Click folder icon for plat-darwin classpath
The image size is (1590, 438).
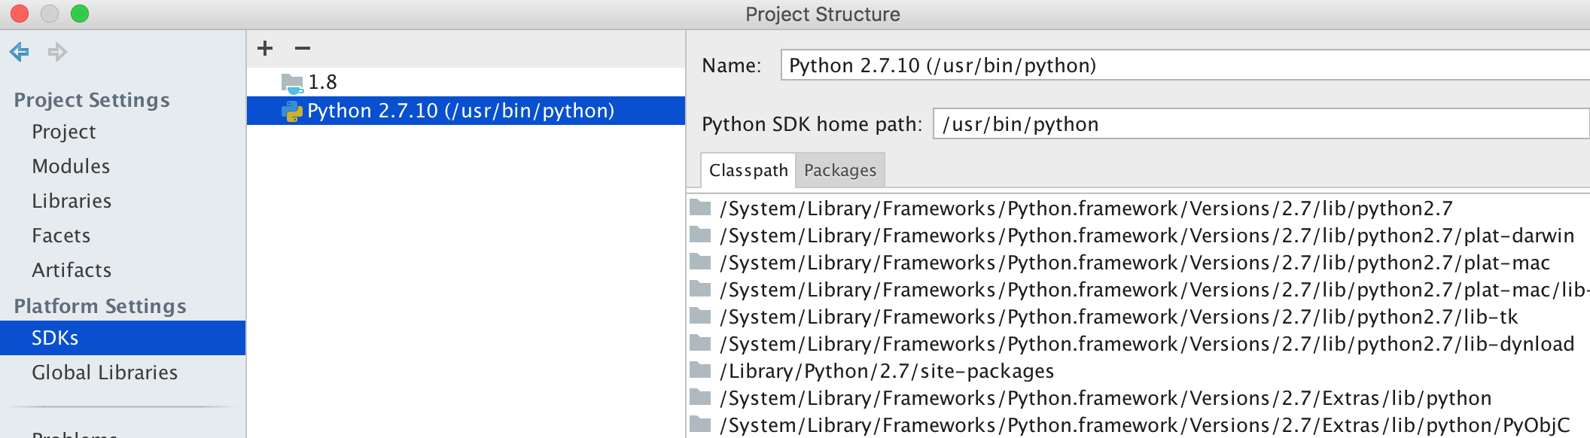701,236
